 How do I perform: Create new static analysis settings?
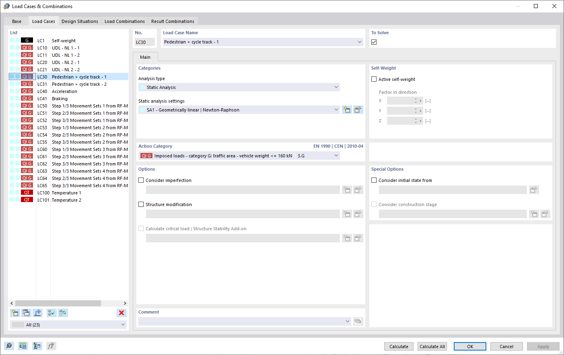coord(347,109)
